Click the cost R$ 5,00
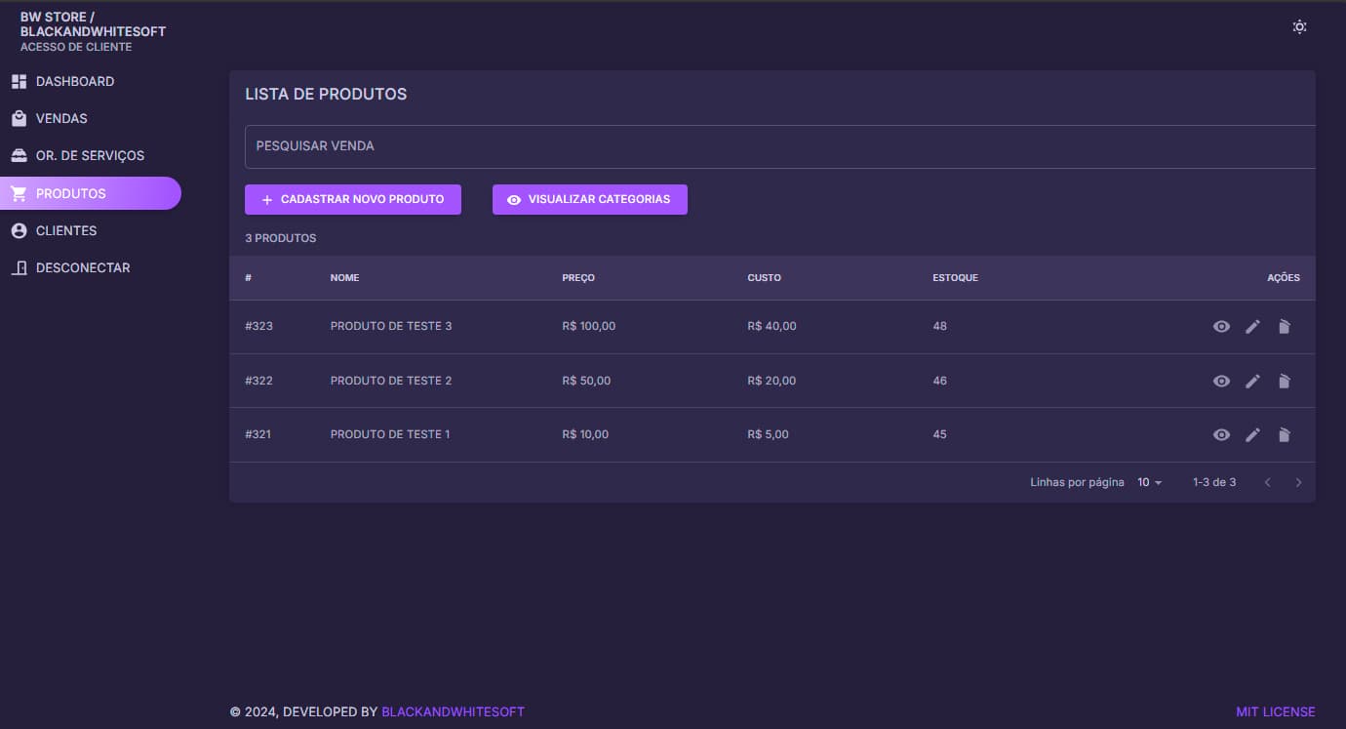1346x729 pixels. point(768,434)
